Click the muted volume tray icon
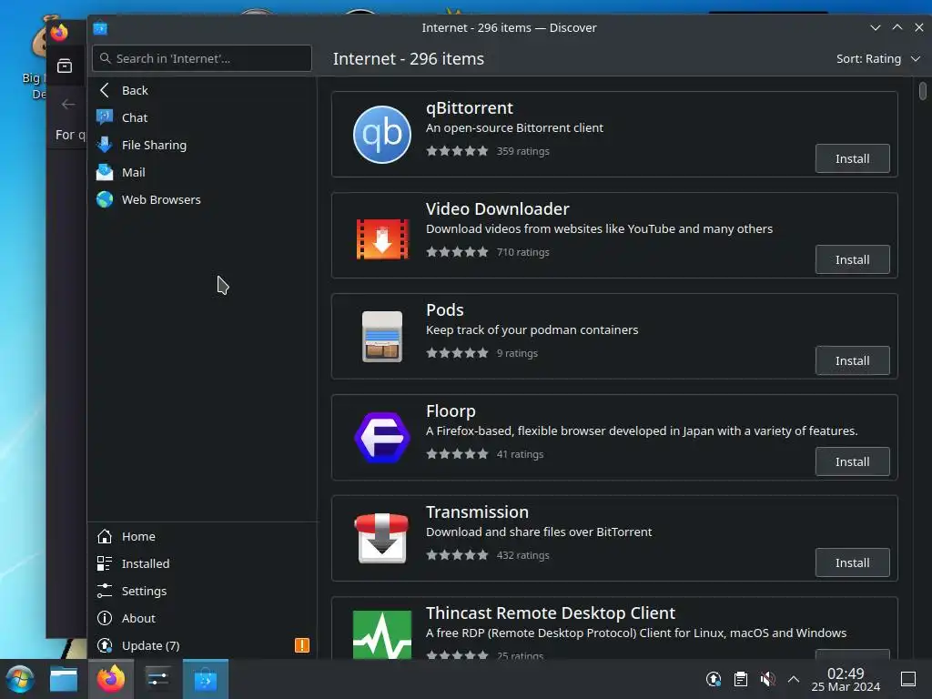The image size is (932, 699). (x=767, y=679)
